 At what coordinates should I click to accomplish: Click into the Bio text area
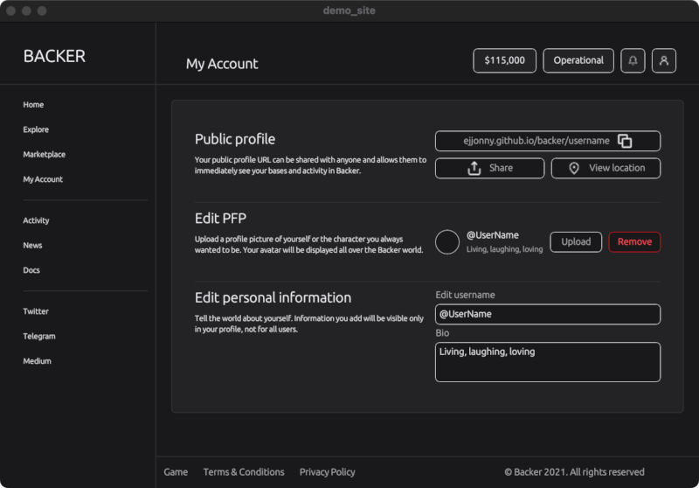[x=547, y=362]
